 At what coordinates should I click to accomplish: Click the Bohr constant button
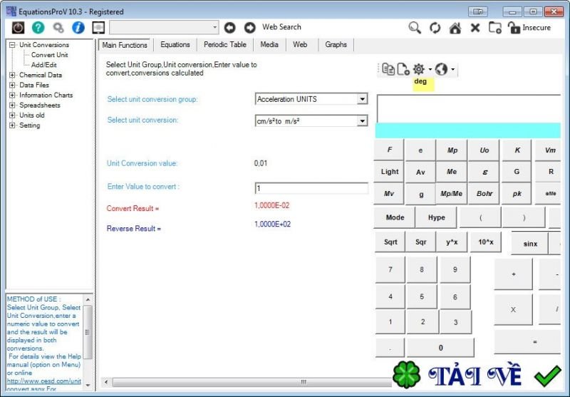coord(484,194)
